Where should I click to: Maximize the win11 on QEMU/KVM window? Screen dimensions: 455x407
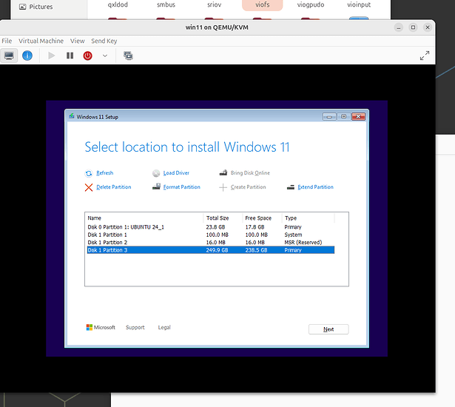[413, 27]
